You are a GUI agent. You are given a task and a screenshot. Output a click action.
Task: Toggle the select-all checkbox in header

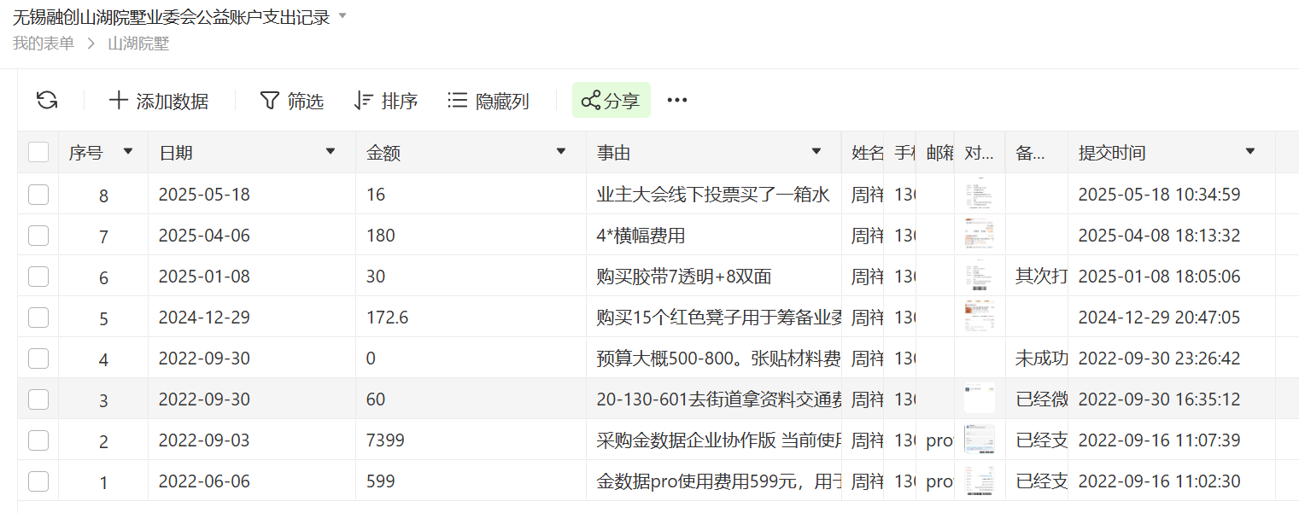point(38,153)
